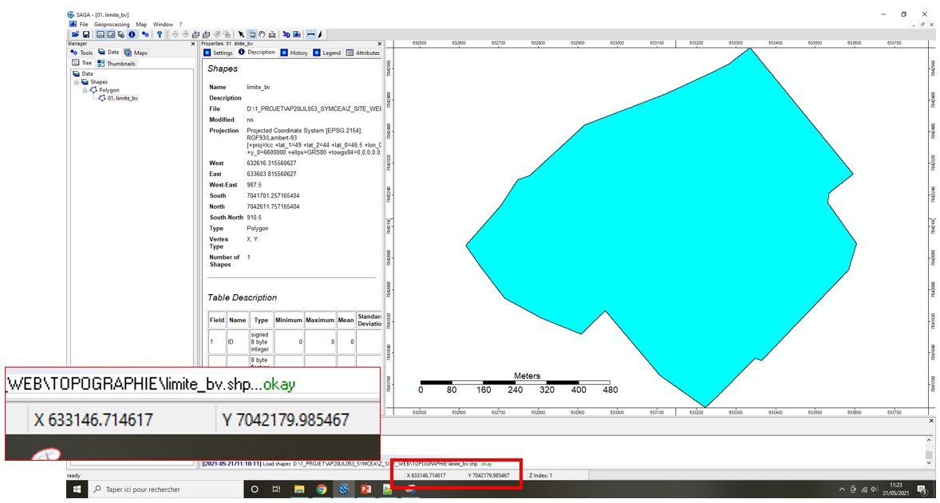Select the arrow Action pointer tool
Screen dimensions: 940x503
241,34
